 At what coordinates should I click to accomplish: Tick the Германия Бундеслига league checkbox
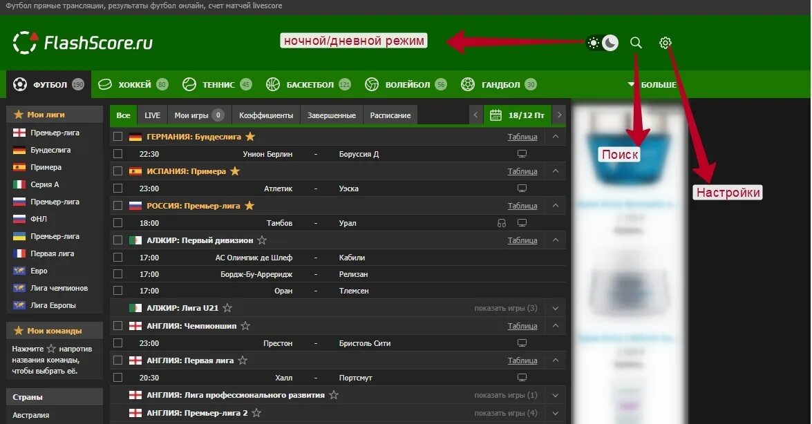[118, 137]
